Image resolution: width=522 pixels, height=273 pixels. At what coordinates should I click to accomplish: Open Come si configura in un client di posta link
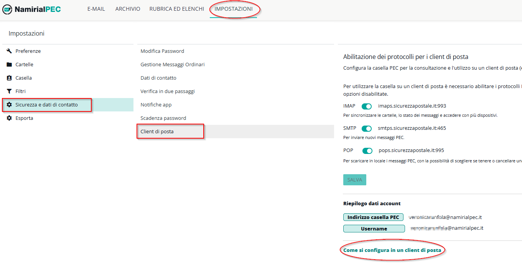coord(392,250)
